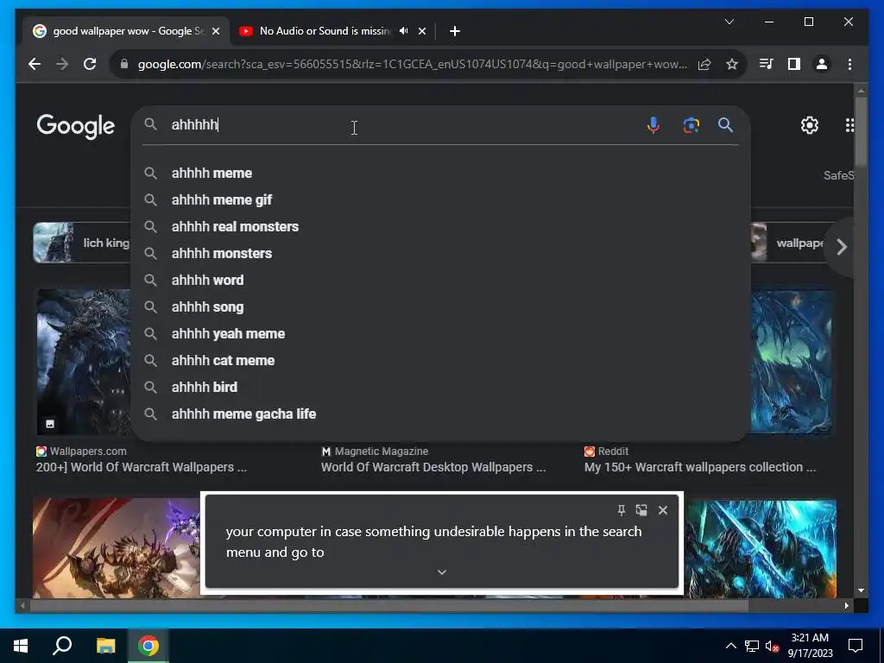
Task: Pop out the live caption box icon
Action: (x=641, y=510)
